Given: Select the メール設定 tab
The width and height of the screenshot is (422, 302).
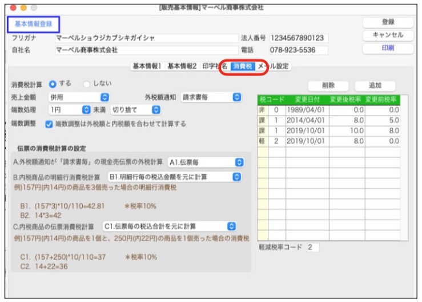Looking at the screenshot, I should click(274, 66).
